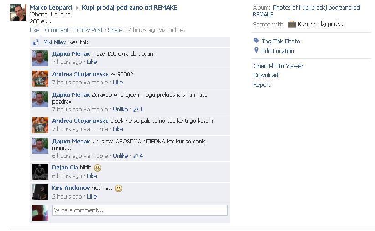Viewport: 375px width, 231px height.
Task: Like the main IPhone 4 post
Action: click(35, 30)
